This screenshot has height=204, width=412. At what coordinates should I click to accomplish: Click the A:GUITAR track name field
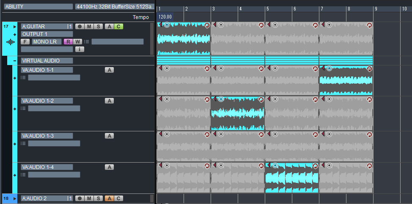[47, 27]
